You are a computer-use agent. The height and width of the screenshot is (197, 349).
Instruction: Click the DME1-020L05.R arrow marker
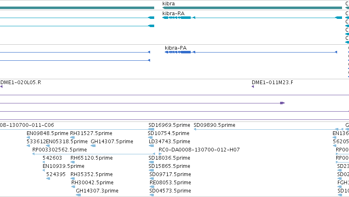(x=1, y=87)
